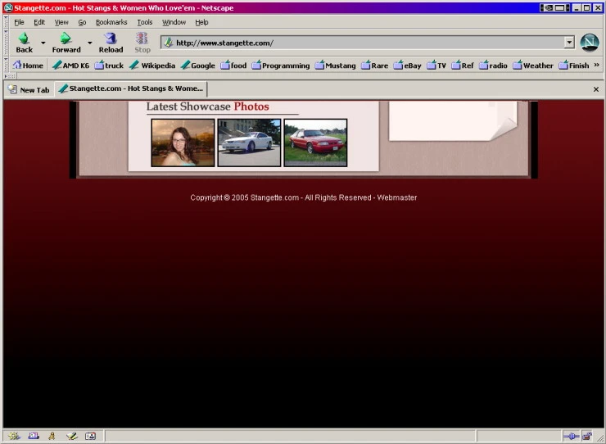Open Mail from the status bar icon

[34, 437]
